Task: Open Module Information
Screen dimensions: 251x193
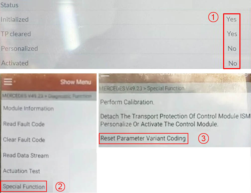Action: click(29, 109)
